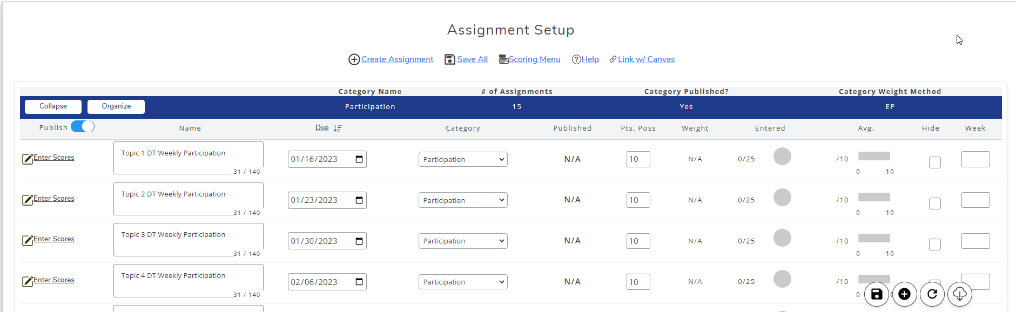
Task: Click the Collapse button
Action: [x=53, y=106]
